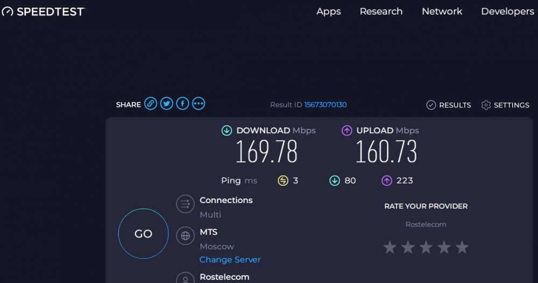538x283 pixels.
Task: Open the Network menu
Action: (442, 11)
